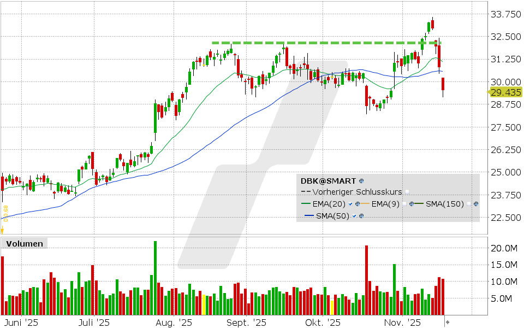Screen dimensions: 524x328
Task: Enable the Vorheriger Schlusskurs checkbox
Action: tap(407, 192)
